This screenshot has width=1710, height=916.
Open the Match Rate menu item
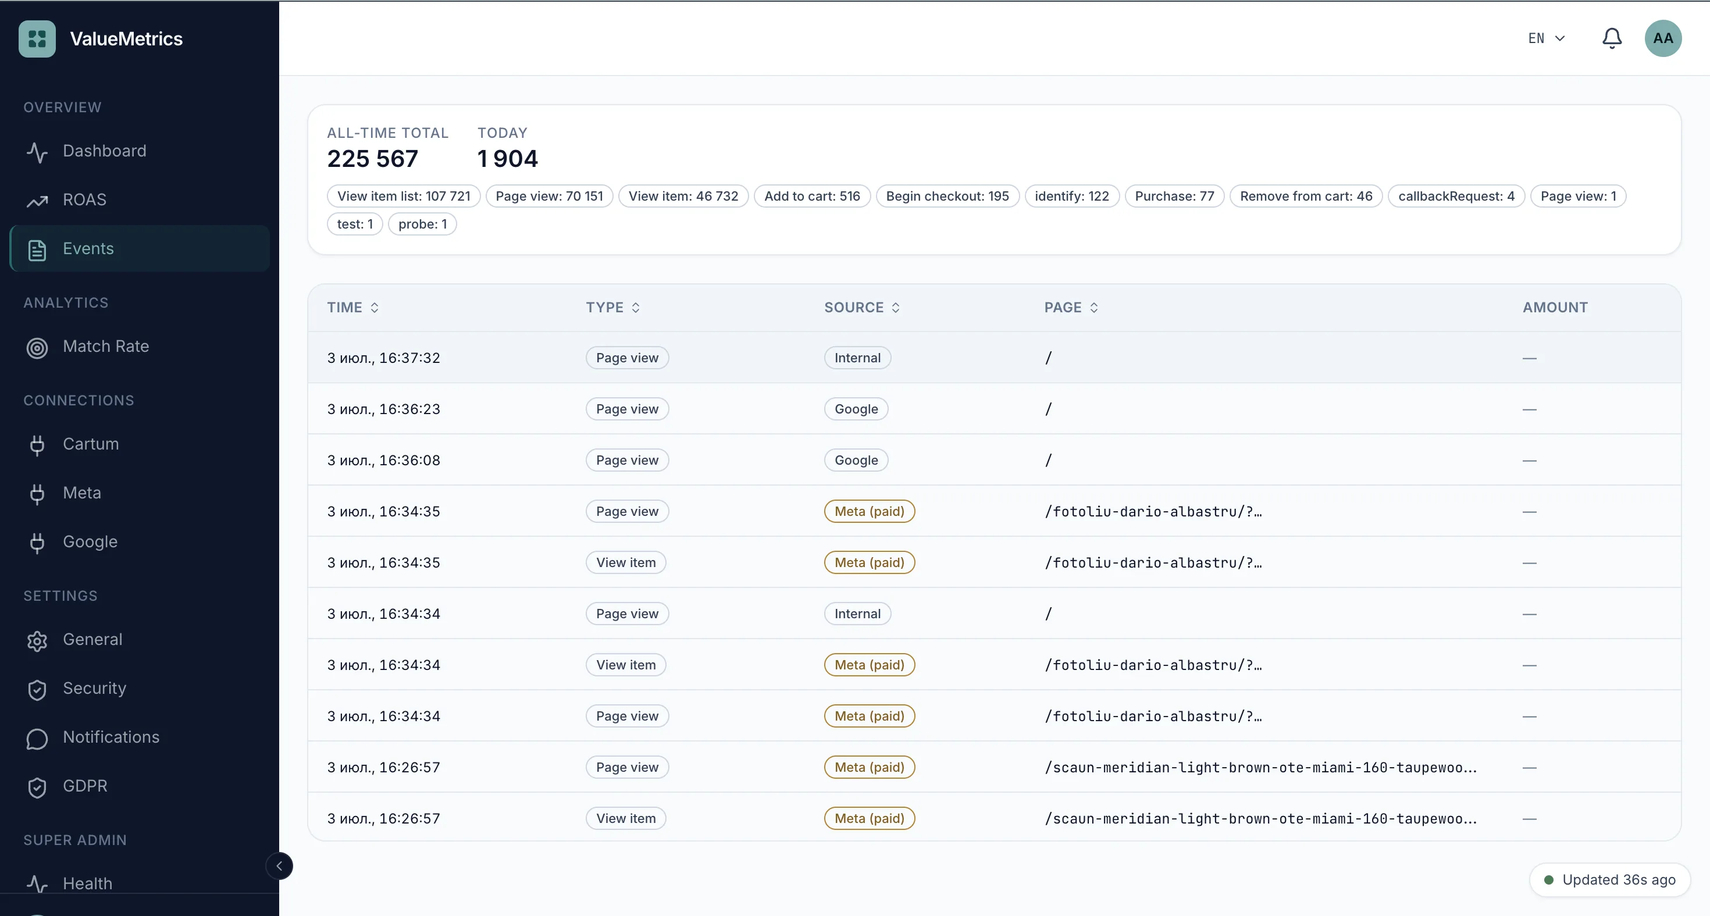[140, 346]
